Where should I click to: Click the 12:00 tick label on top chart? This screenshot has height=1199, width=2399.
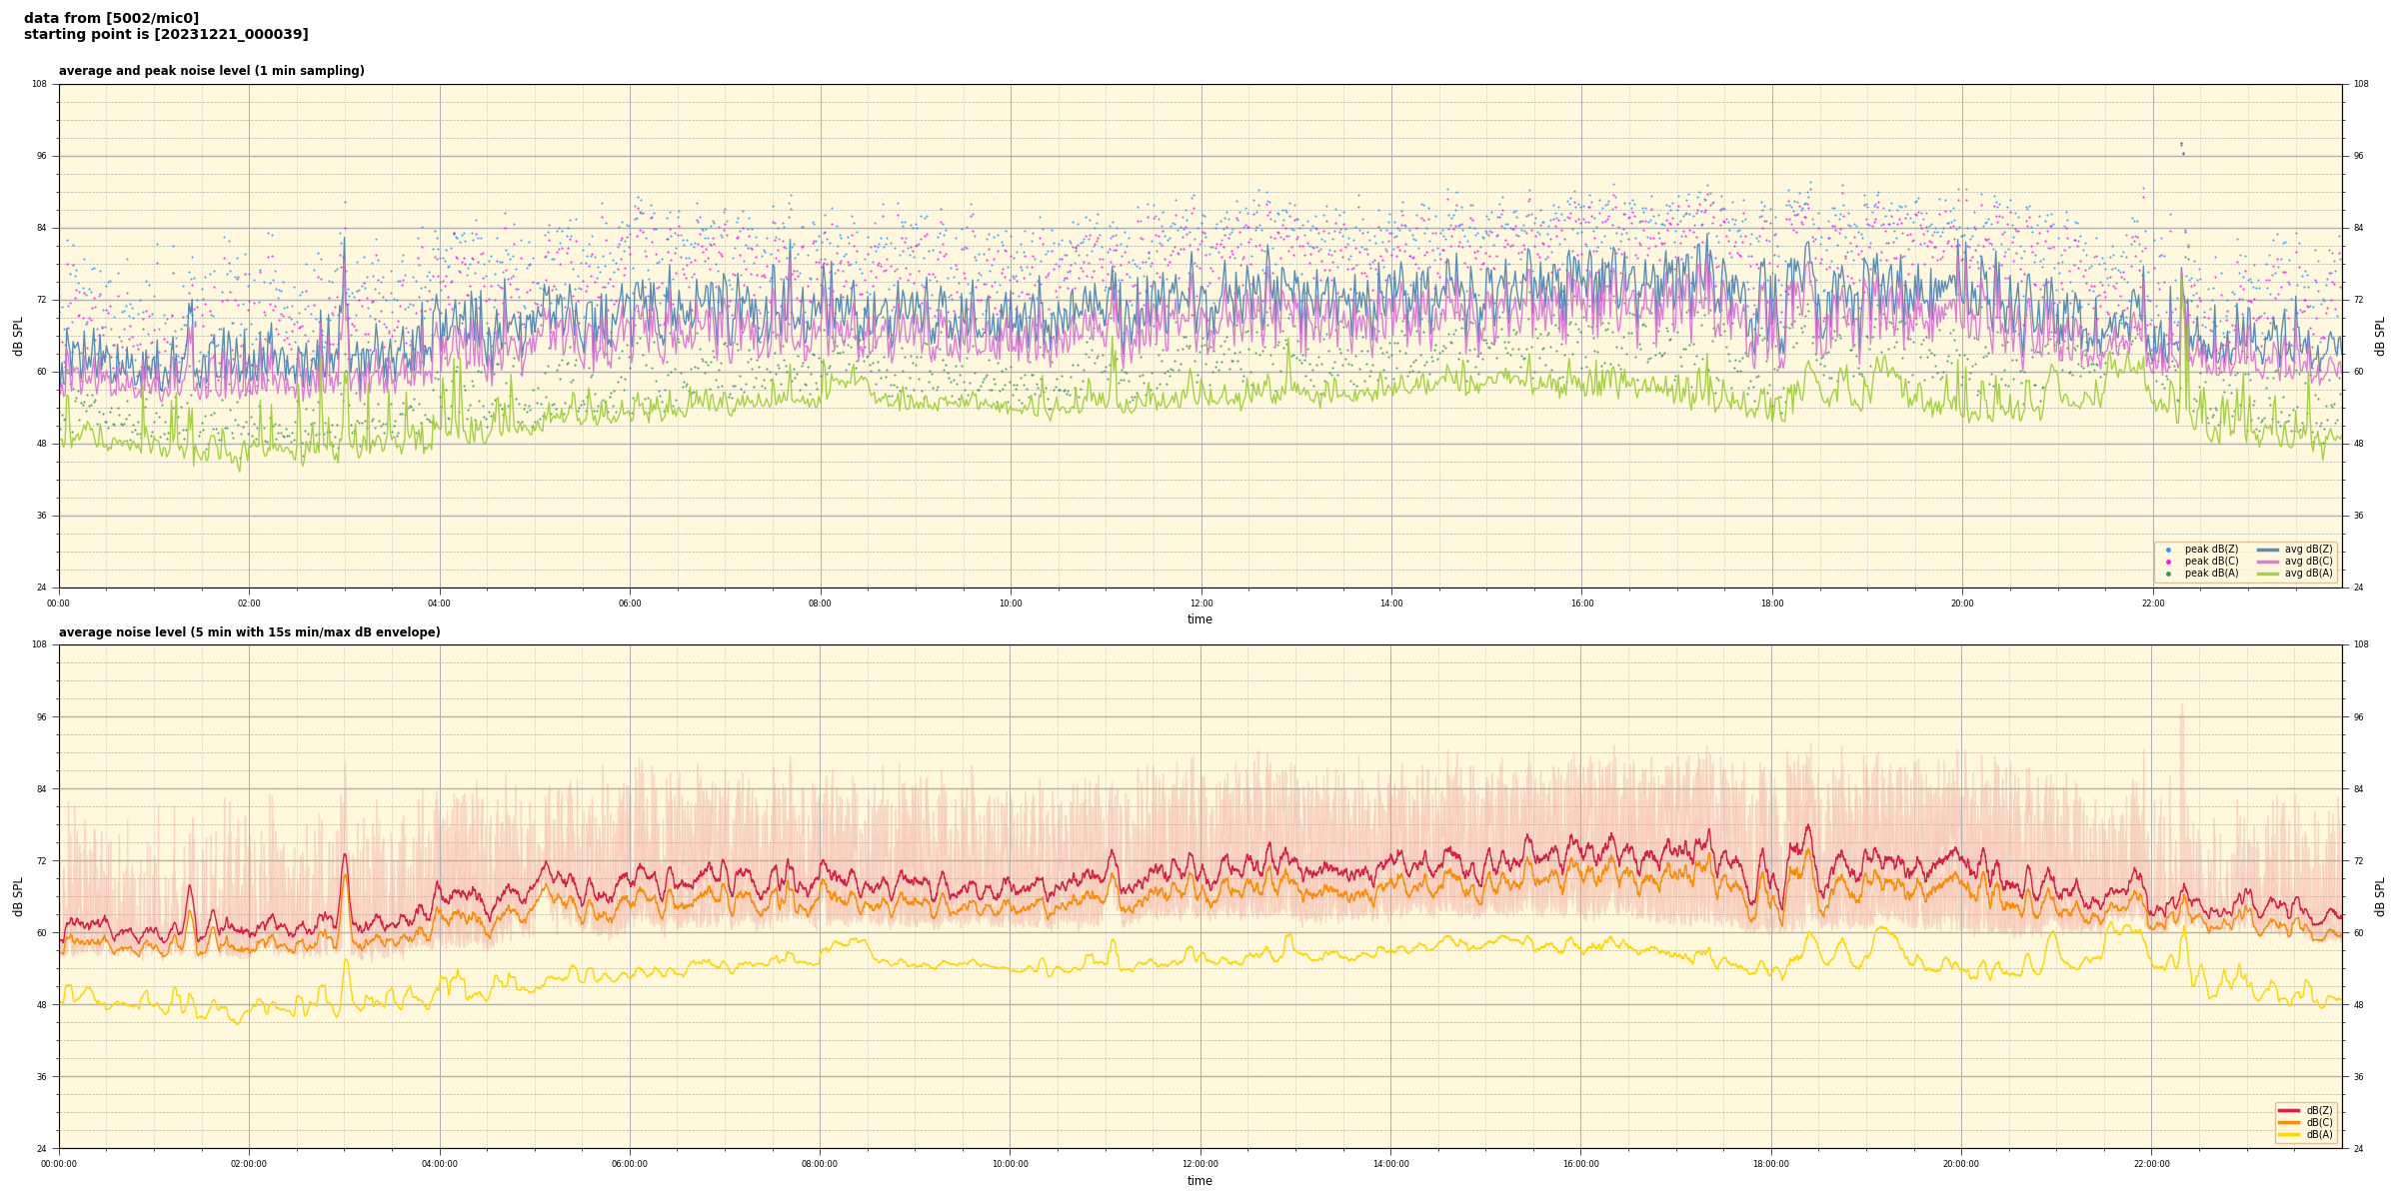(1200, 603)
